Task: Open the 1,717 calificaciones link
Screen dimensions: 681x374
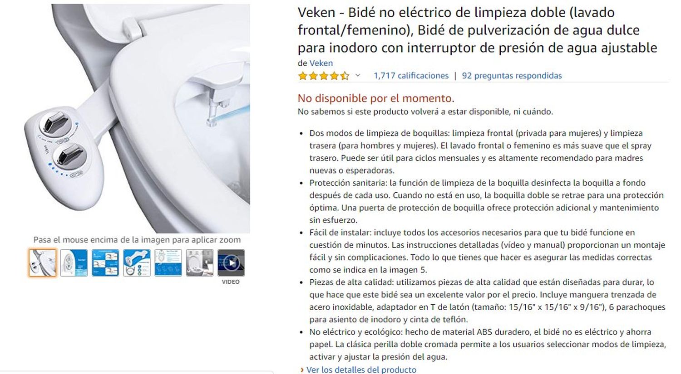Action: pyautogui.click(x=411, y=76)
